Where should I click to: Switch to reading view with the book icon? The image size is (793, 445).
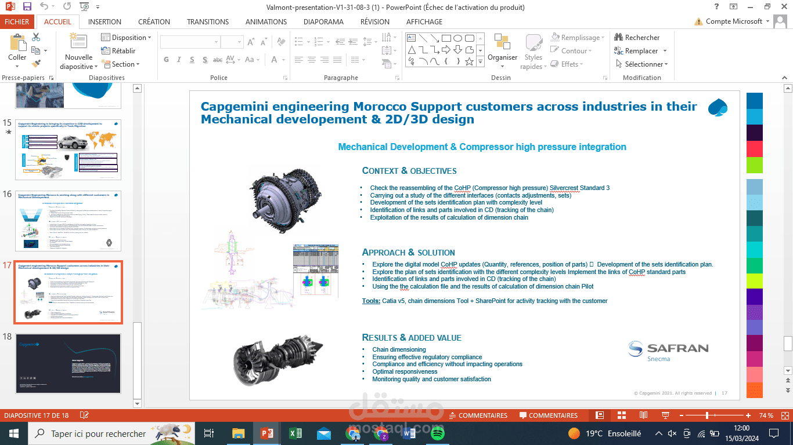[x=643, y=415]
